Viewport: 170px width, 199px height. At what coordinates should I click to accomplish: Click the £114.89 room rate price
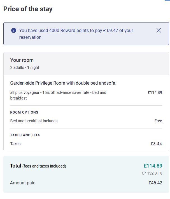[x=155, y=92]
